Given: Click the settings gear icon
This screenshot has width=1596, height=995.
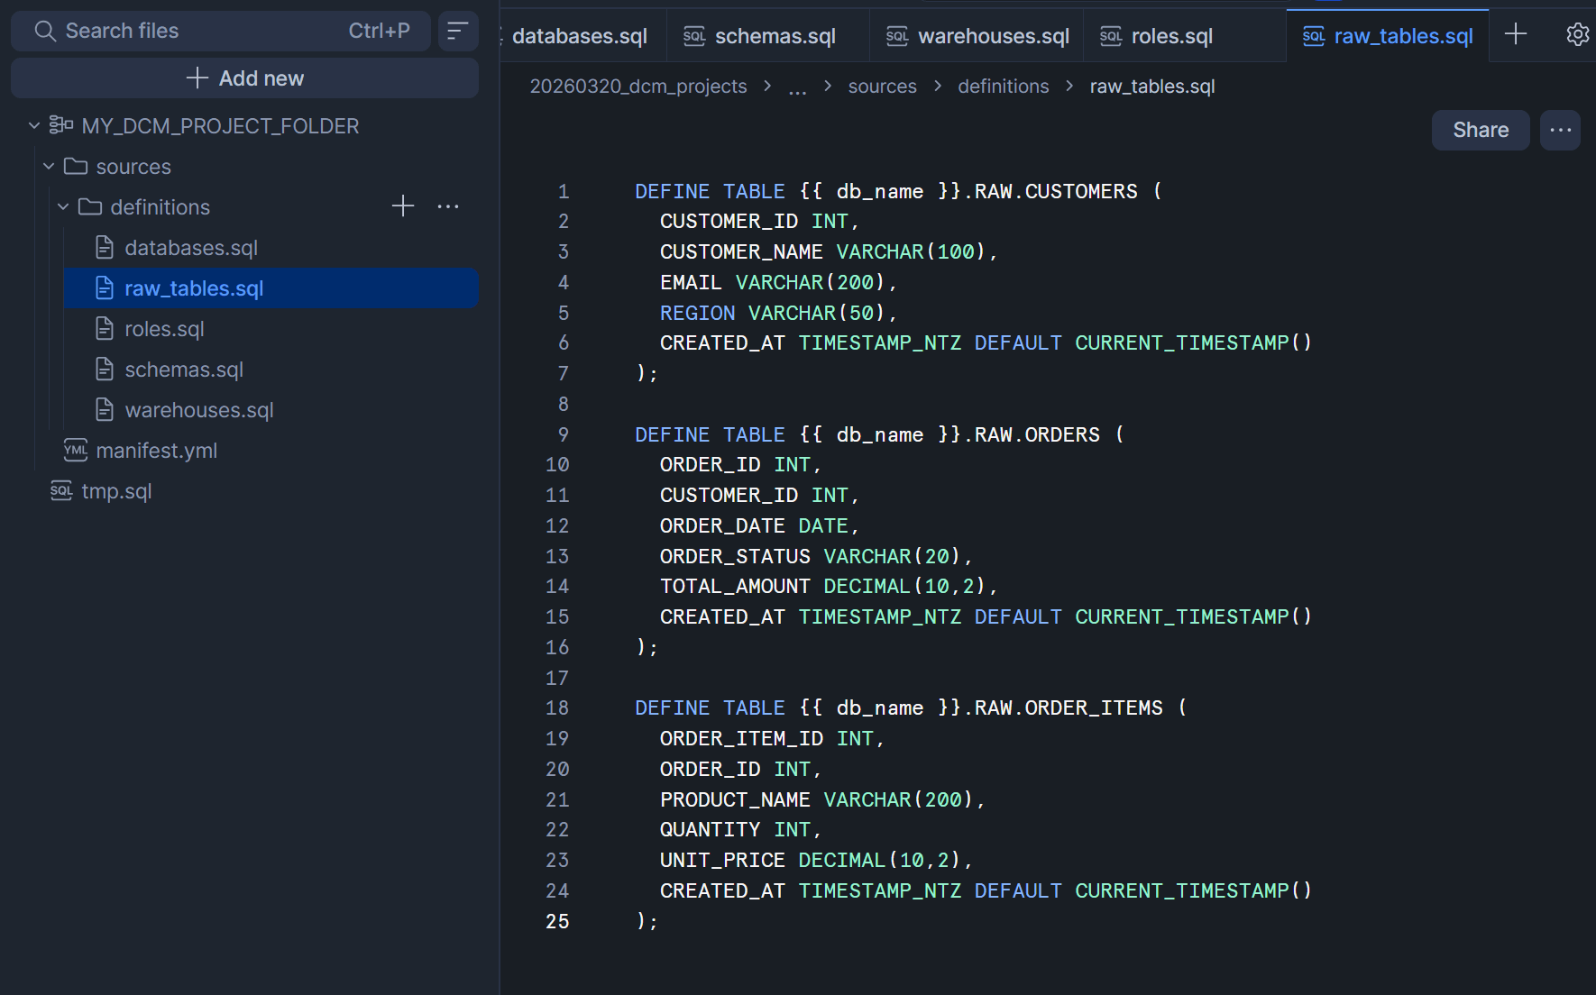Looking at the screenshot, I should 1577,34.
